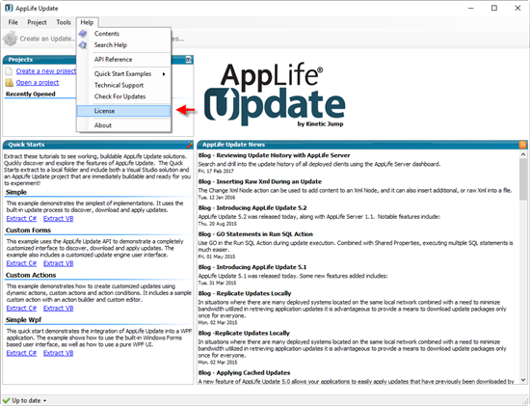Open the File menu
Screen dimensions: 530x406
pyautogui.click(x=13, y=22)
